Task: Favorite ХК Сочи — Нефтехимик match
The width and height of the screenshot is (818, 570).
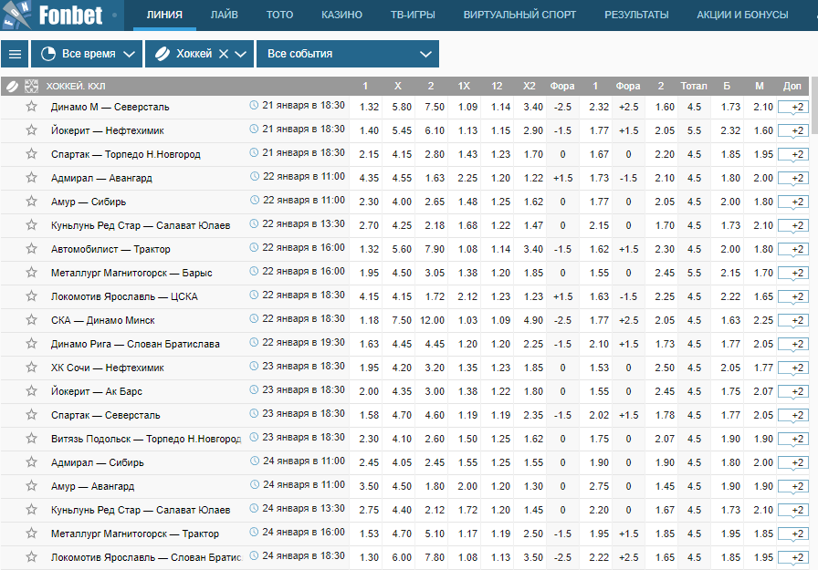Action: [31, 368]
